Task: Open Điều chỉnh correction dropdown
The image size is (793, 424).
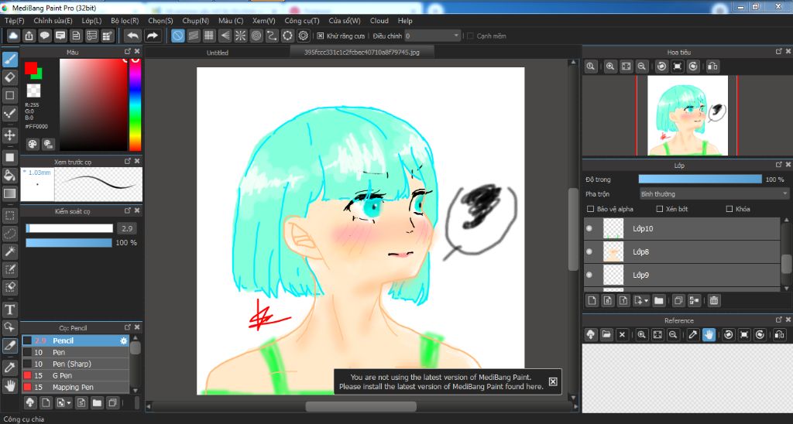Action: (x=432, y=36)
